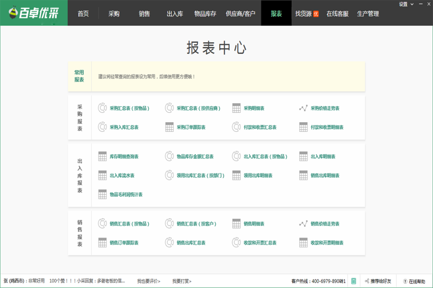The height and width of the screenshot is (288, 433).
Task: Click the 物品毛利润统计表 table icon
Action: pyautogui.click(x=102, y=194)
